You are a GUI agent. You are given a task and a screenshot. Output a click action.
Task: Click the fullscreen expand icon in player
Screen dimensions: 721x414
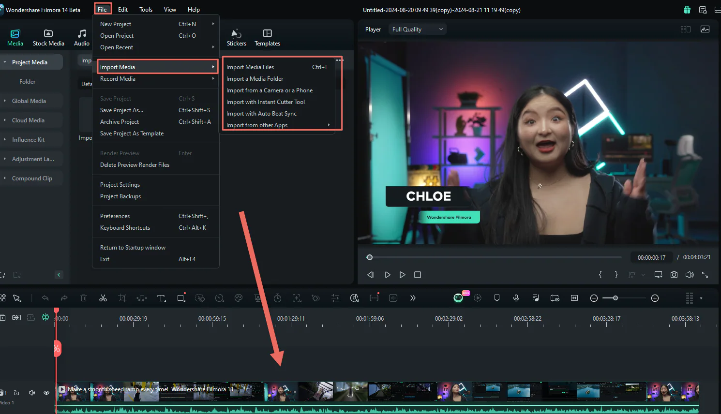point(705,275)
